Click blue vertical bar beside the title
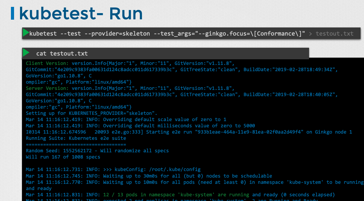 (12, 13)
